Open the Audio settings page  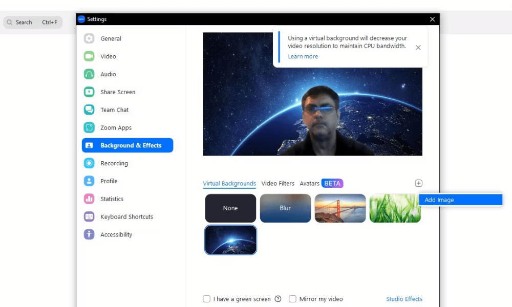(108, 74)
